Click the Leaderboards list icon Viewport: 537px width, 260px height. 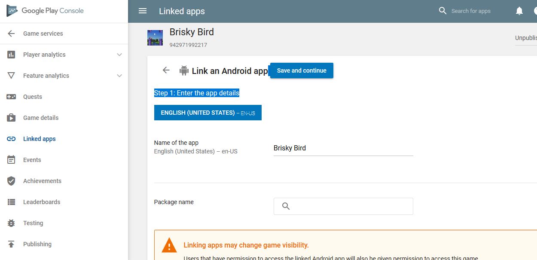click(x=12, y=202)
